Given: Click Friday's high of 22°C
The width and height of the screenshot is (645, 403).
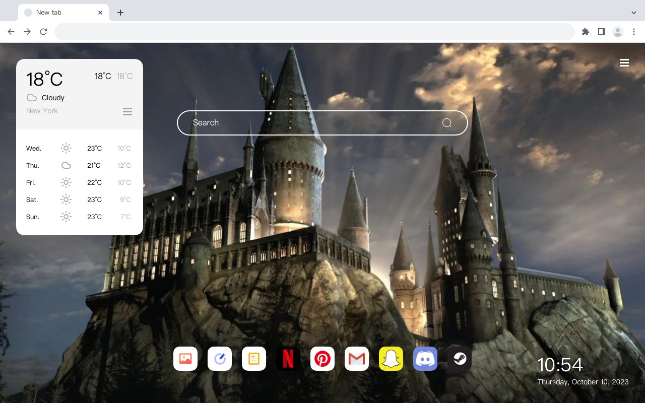Looking at the screenshot, I should point(95,183).
